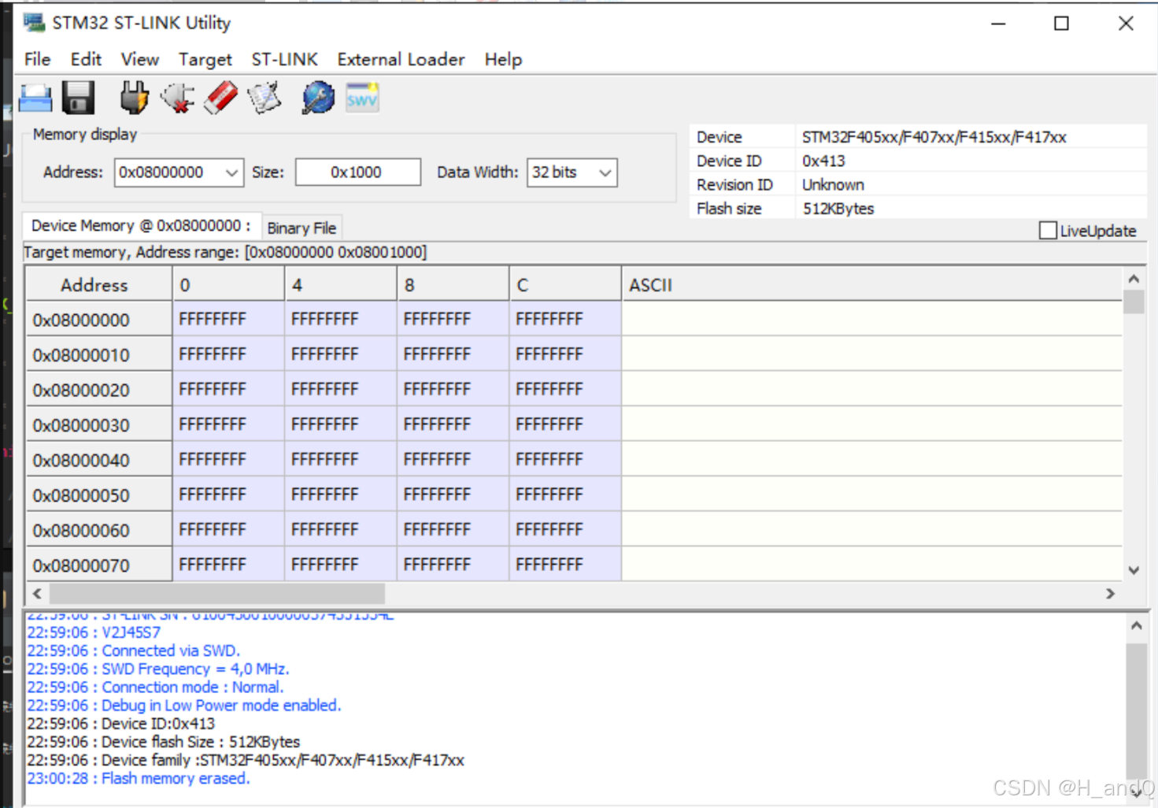This screenshot has width=1158, height=808.
Task: Click log line Flash memory erased
Action: 139,778
